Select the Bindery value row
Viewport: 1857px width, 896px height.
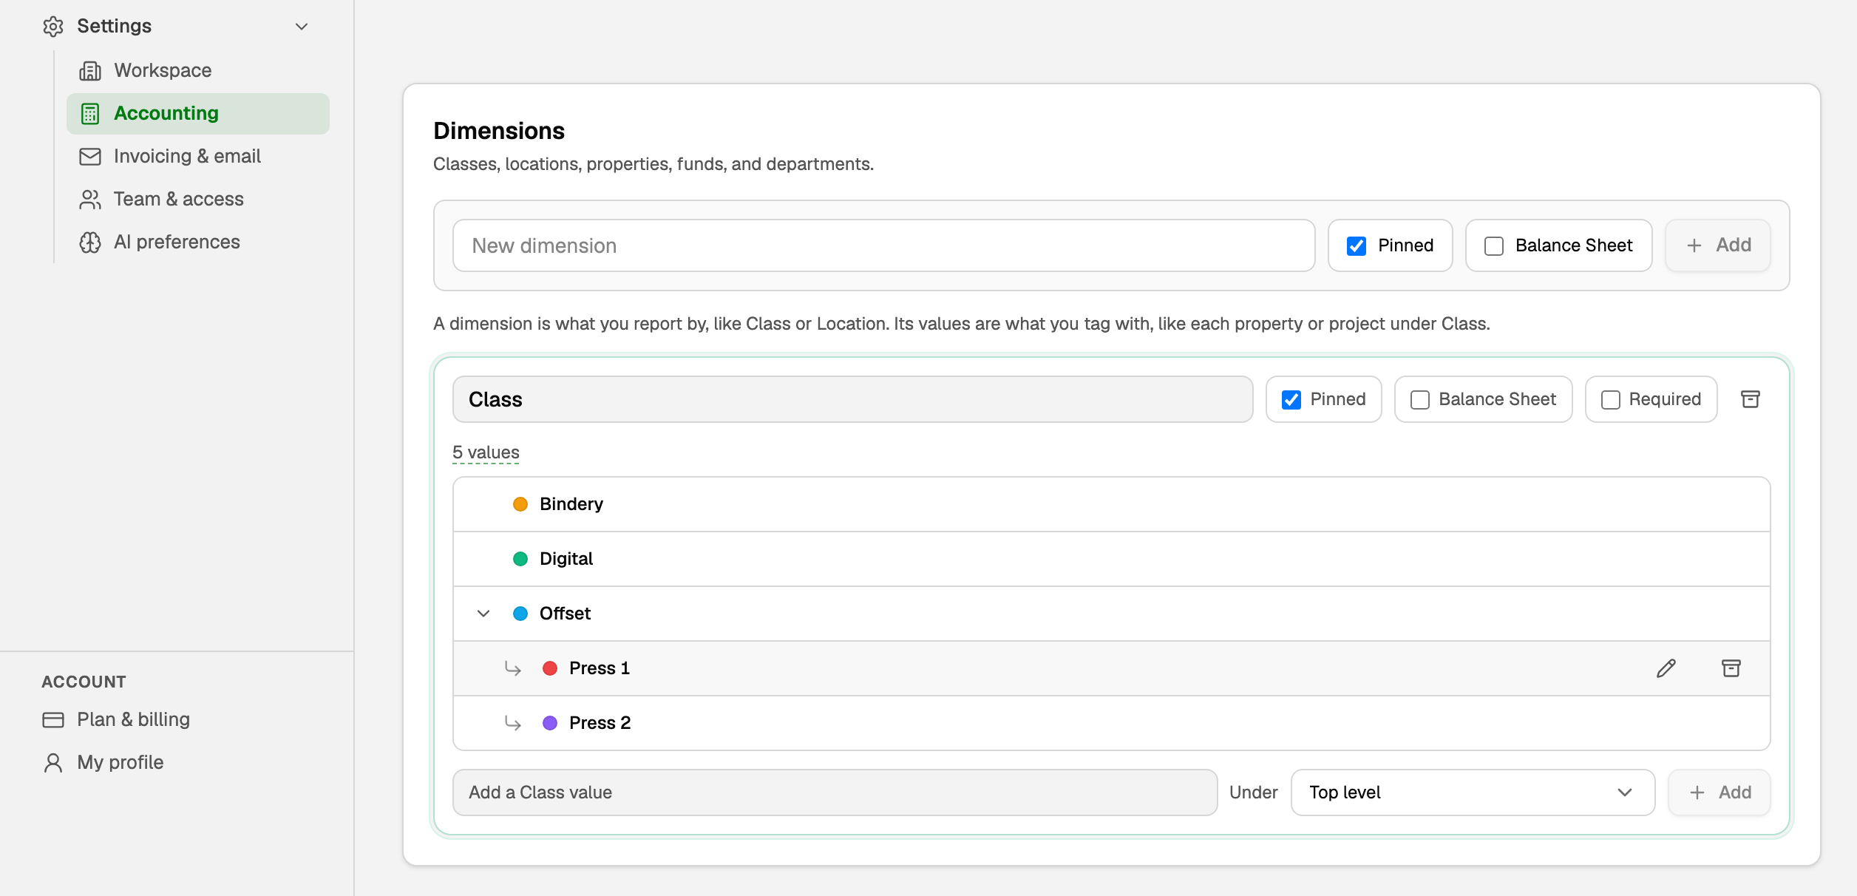pos(1111,504)
